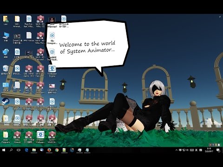Open File Explorer from the taskbar
This screenshot has height=167, width=223.
coord(34,150)
